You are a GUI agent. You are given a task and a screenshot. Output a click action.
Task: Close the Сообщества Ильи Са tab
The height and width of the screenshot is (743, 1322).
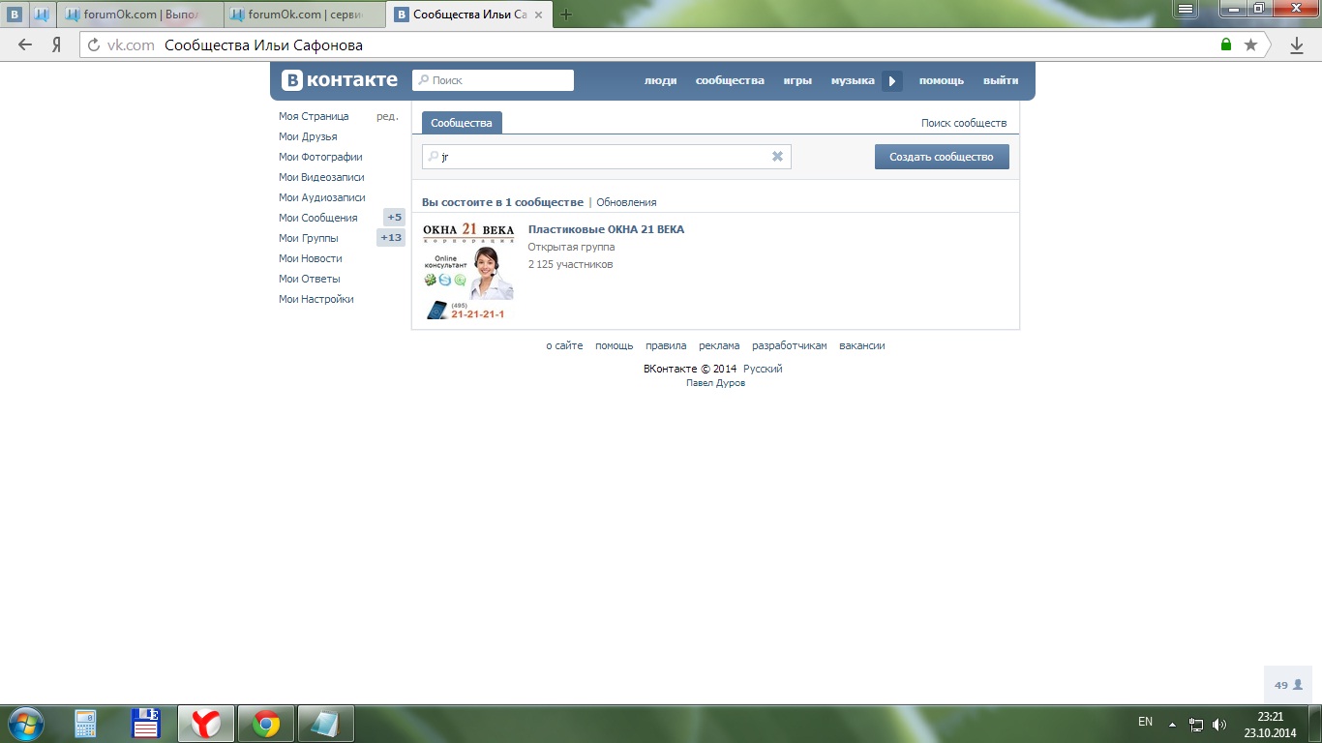pos(539,15)
